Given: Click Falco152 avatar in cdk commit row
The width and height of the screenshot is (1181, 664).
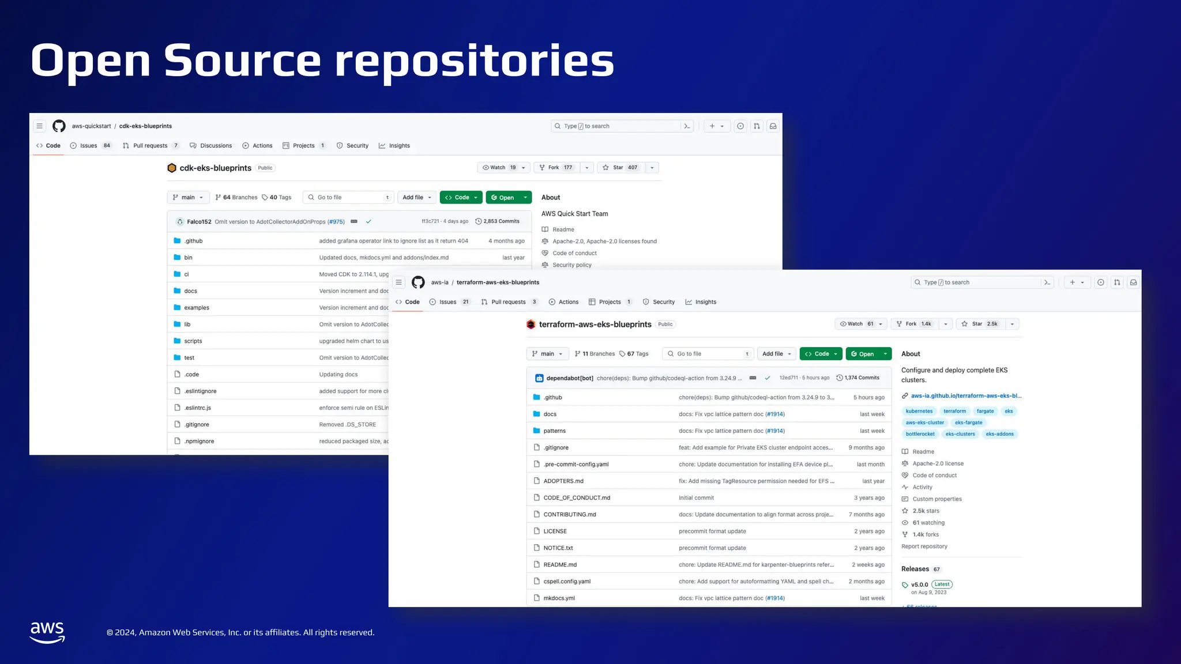Looking at the screenshot, I should point(180,221).
